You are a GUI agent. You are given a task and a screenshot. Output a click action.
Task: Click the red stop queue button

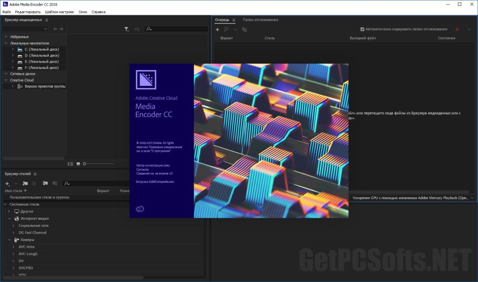tap(457, 29)
